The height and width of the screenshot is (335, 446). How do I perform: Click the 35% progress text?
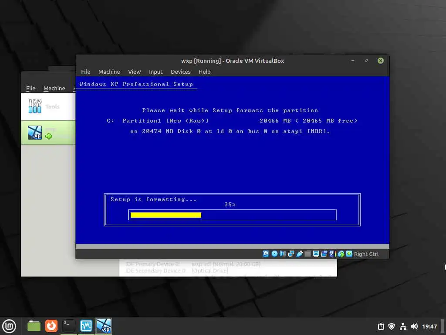tap(230, 205)
